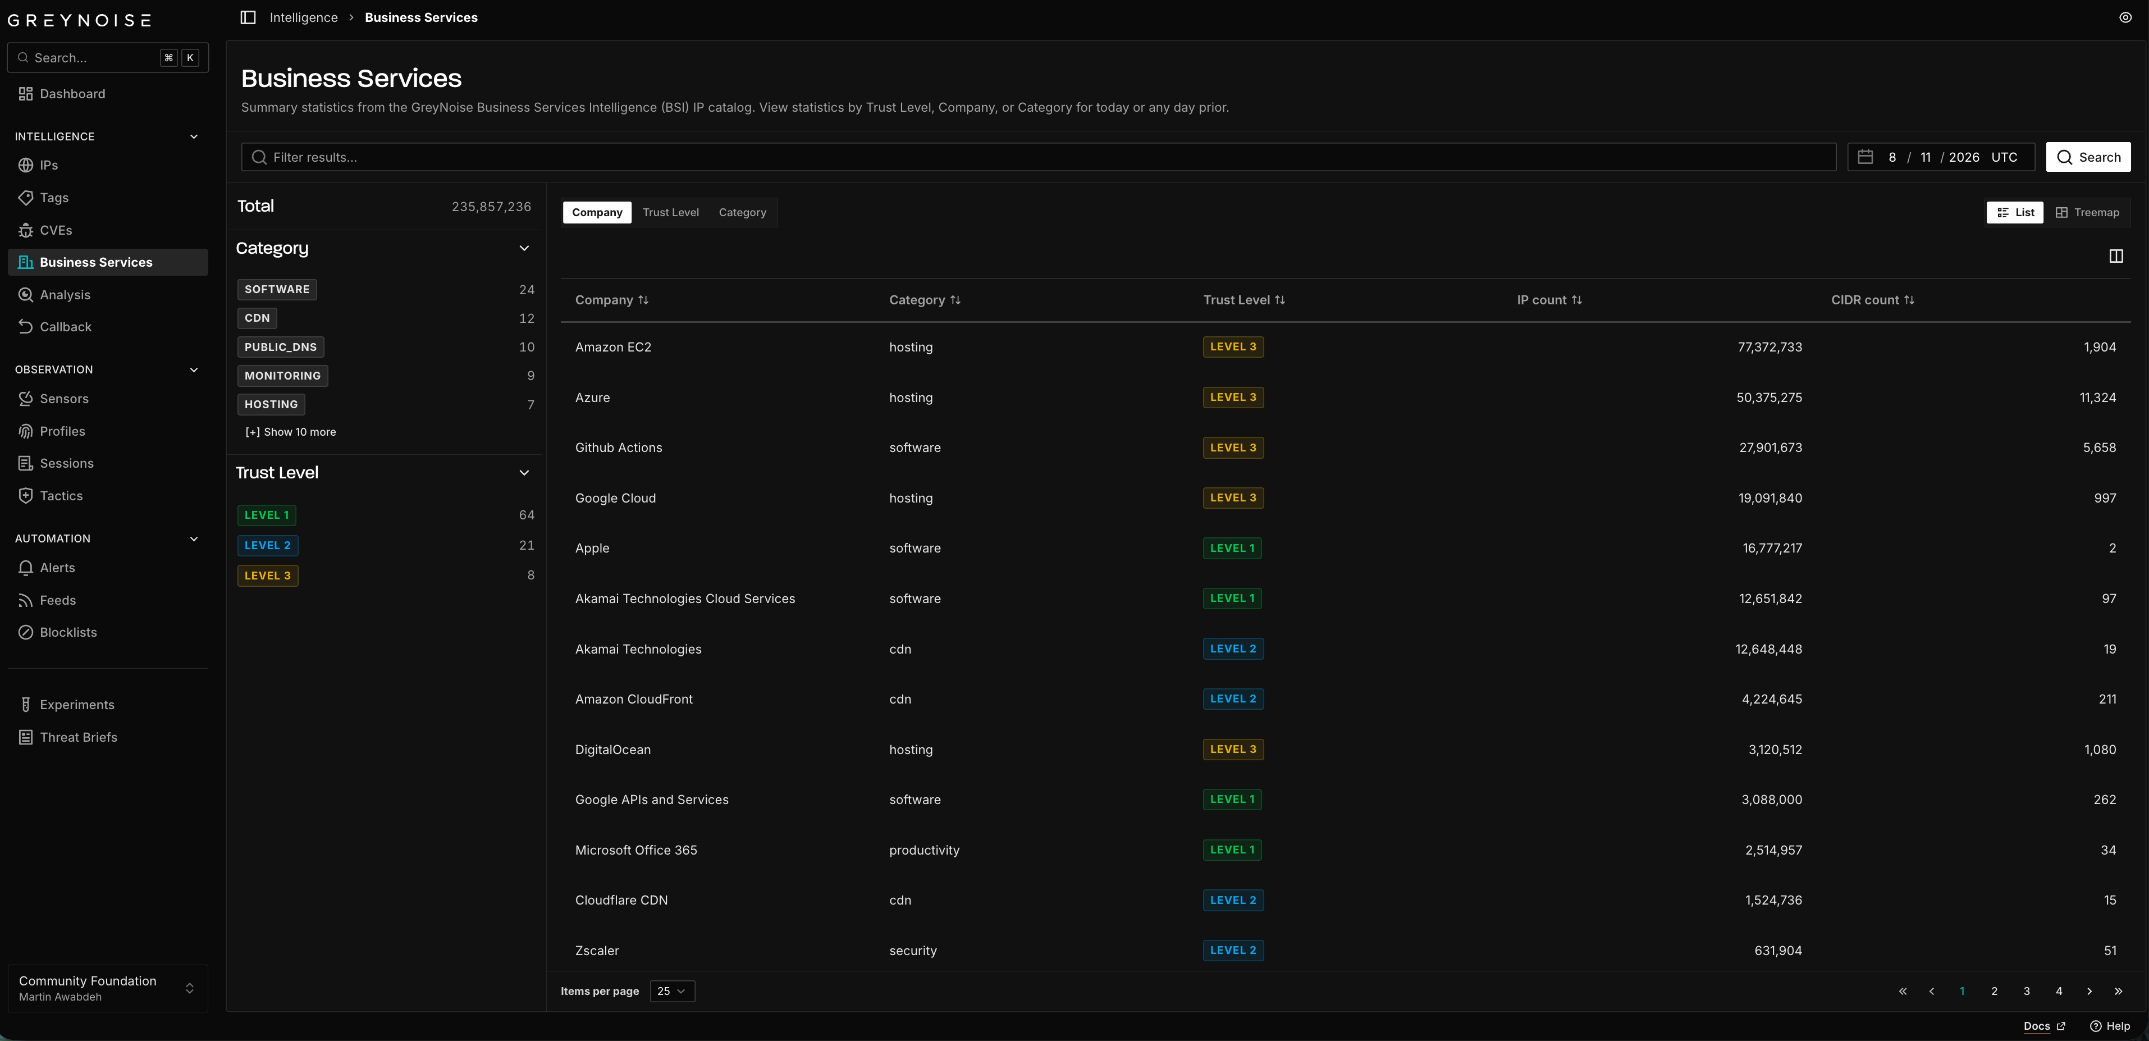Screen dimensions: 2149x1041
Task: Select the Category tab
Action: pos(743,213)
